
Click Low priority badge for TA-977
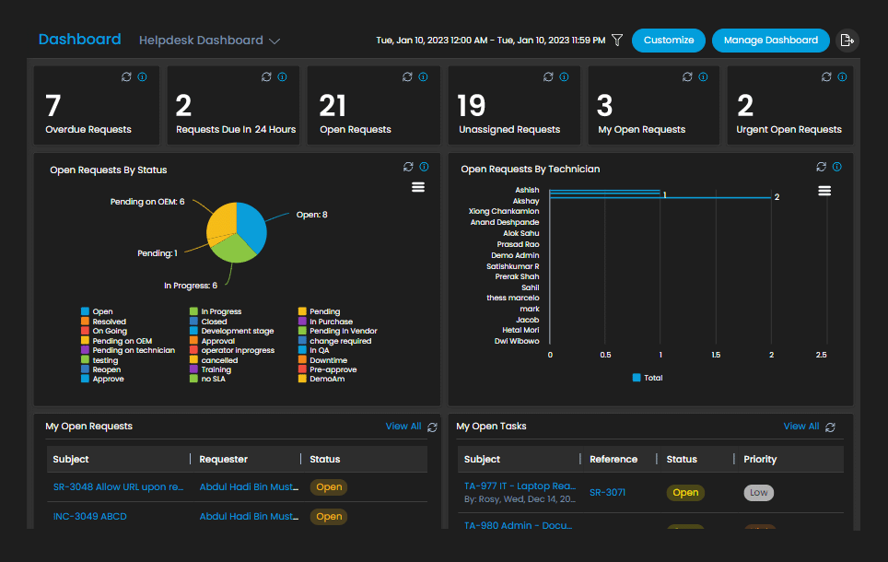click(758, 492)
